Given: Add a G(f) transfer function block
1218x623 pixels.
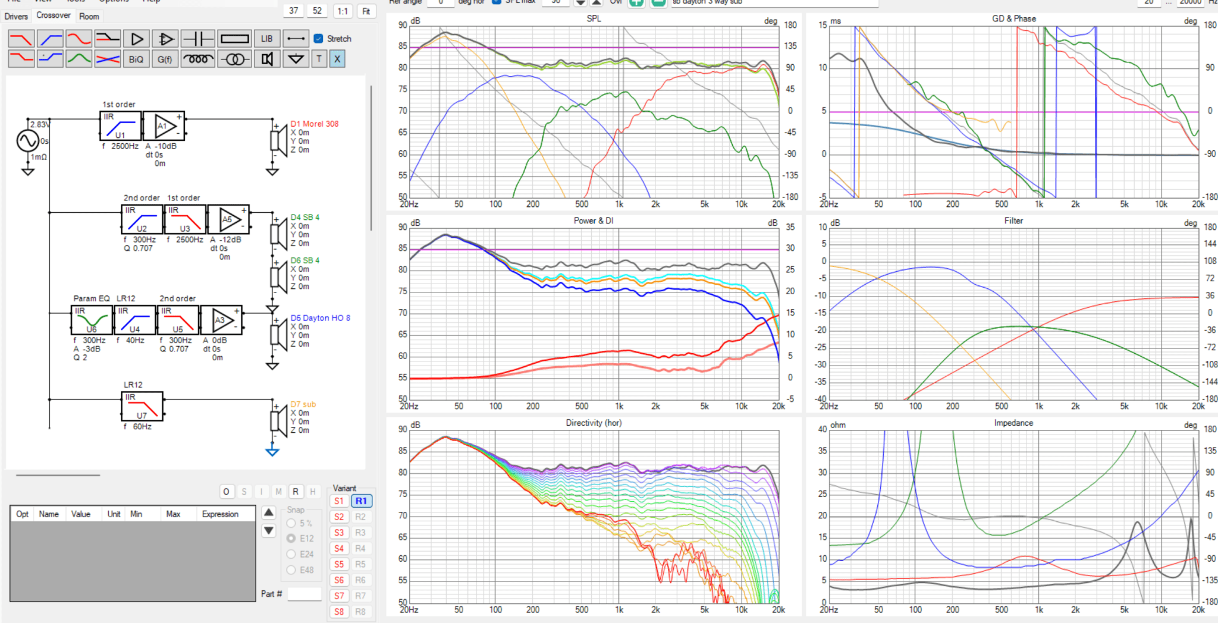Looking at the screenshot, I should pos(165,59).
